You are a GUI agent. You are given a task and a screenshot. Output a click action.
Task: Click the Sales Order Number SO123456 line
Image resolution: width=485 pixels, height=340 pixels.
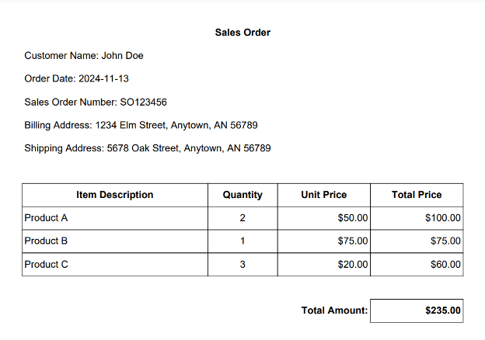[x=96, y=102]
